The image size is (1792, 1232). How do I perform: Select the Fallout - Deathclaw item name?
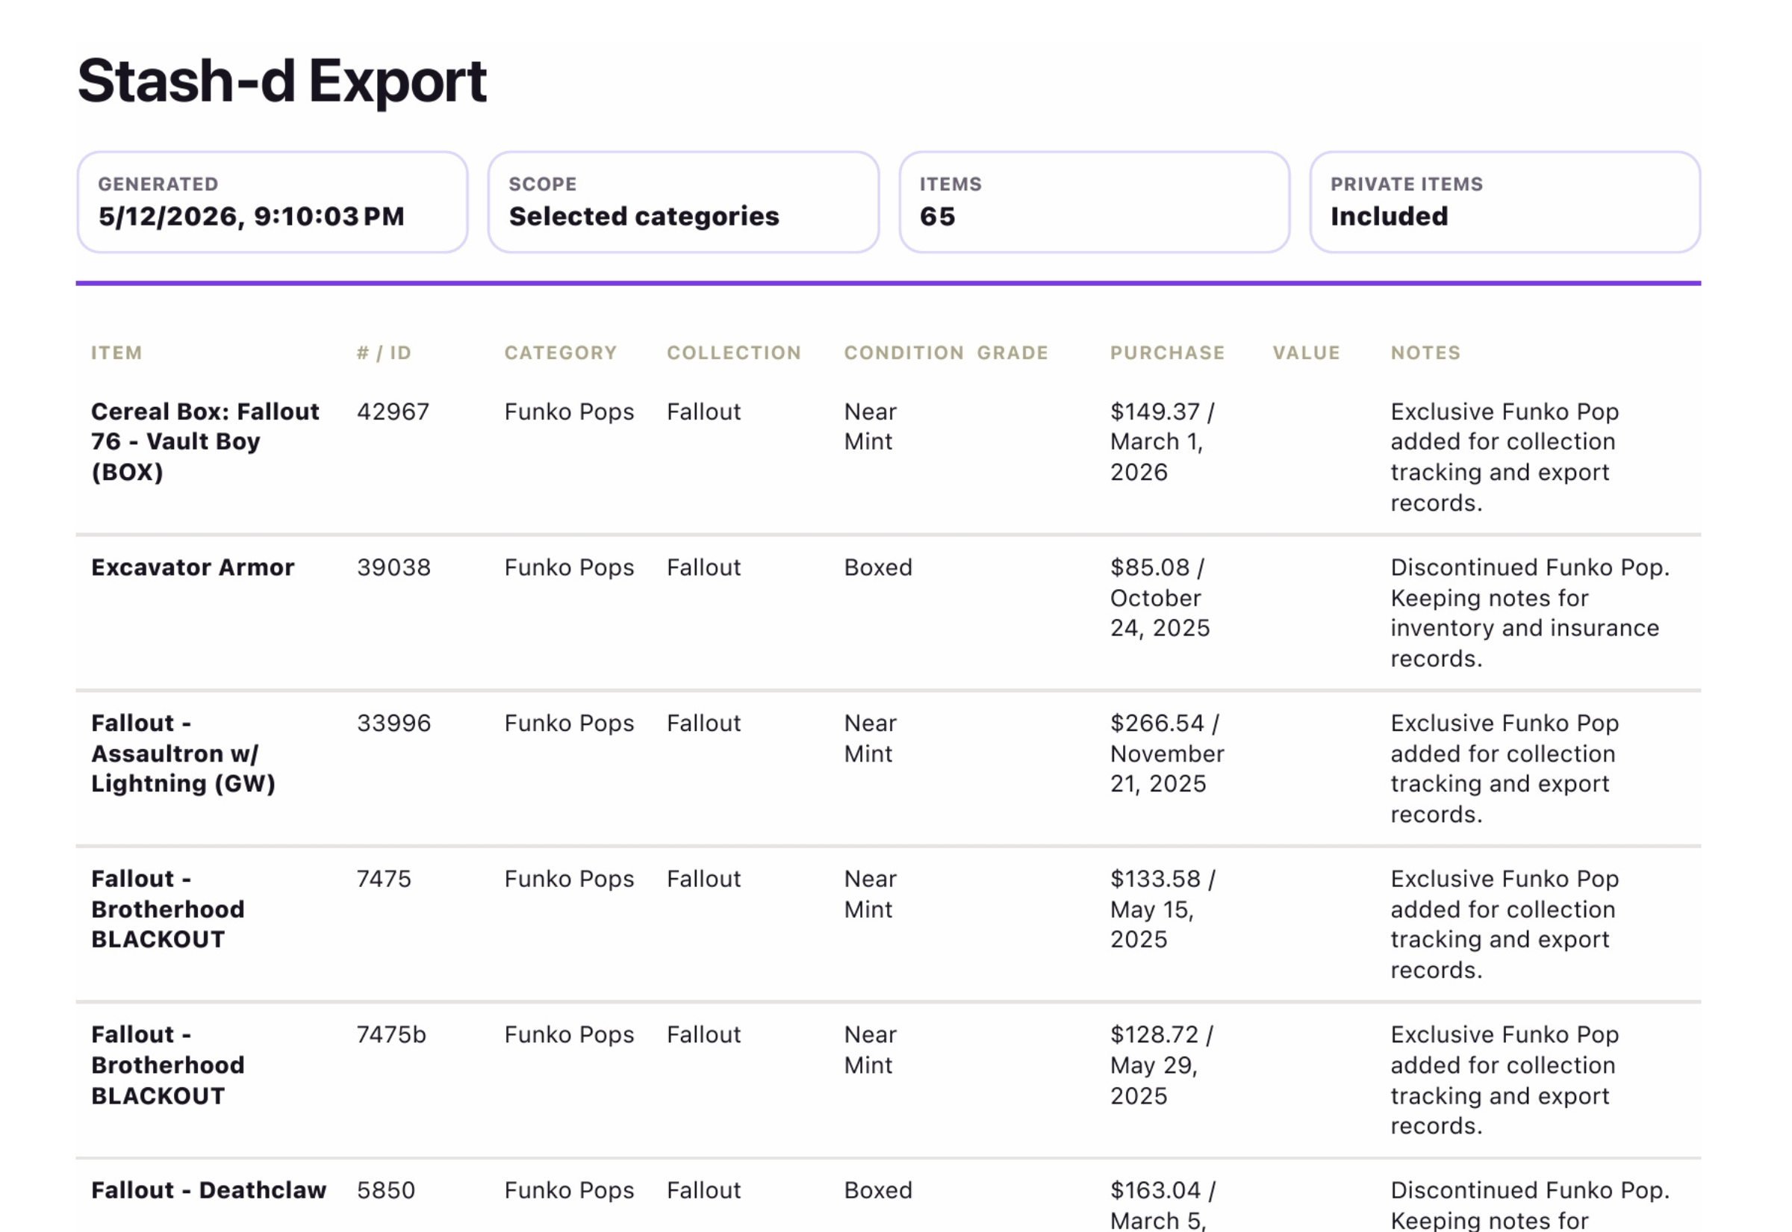pyautogui.click(x=208, y=1190)
